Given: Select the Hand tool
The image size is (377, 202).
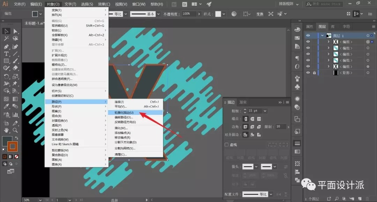Looking at the screenshot, I should (6, 130).
